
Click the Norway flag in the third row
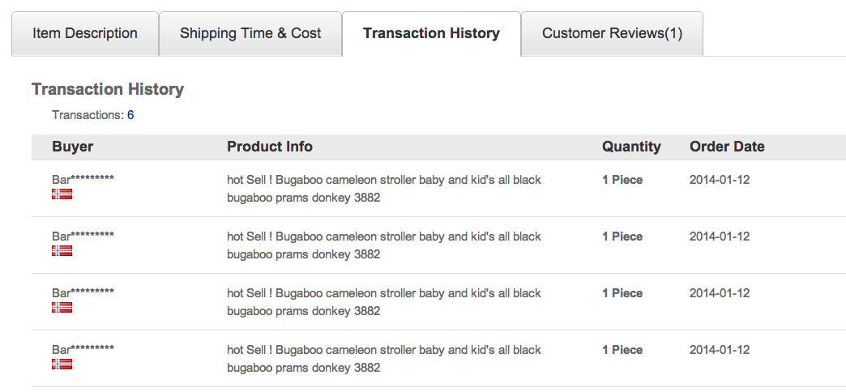(x=62, y=307)
